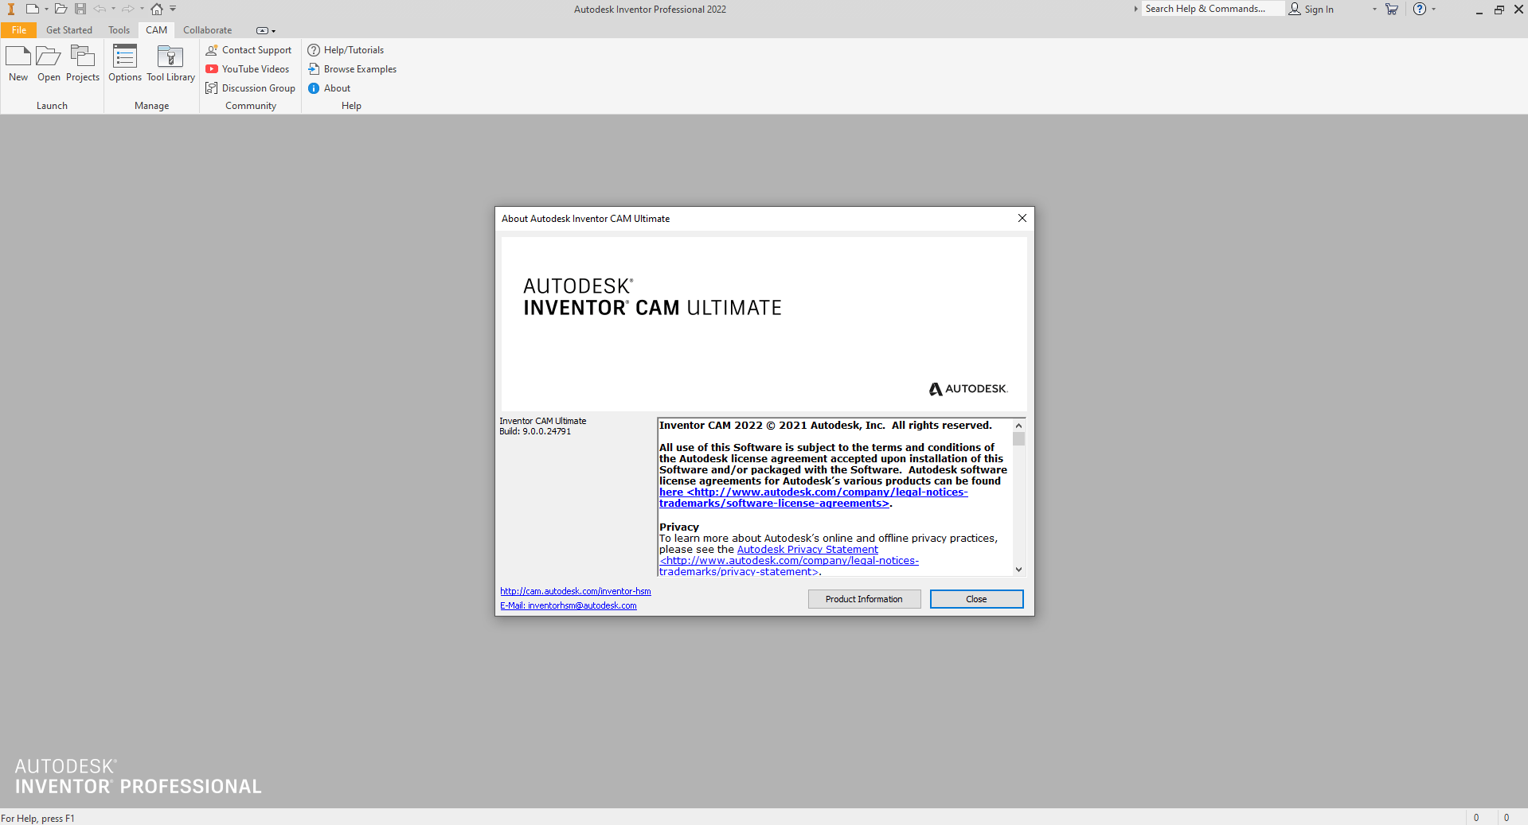
Task: Click Sign In with the user icon
Action: click(1311, 9)
